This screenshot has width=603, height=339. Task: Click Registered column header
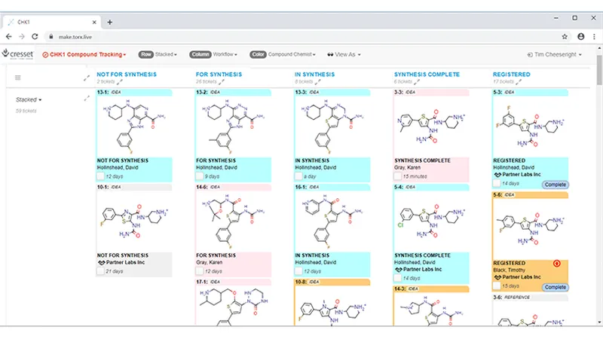(512, 74)
